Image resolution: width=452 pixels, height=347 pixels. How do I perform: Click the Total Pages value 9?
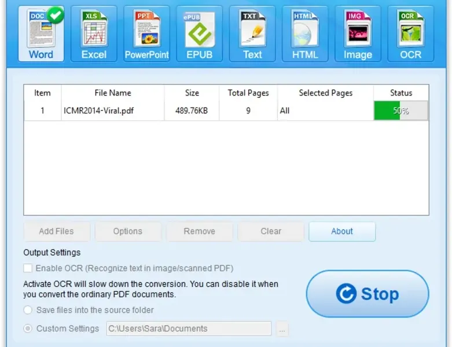[x=248, y=110]
